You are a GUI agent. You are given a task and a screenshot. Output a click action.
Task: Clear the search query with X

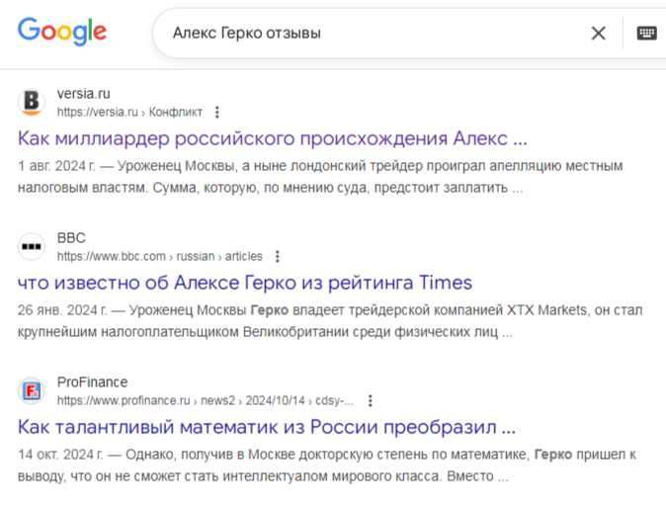598,34
